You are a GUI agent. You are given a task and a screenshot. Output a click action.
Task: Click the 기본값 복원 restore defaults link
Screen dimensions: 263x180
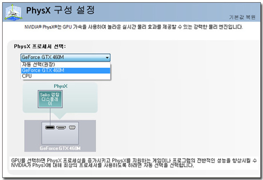point(242,17)
